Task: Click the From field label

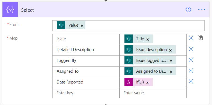Action: (14, 25)
